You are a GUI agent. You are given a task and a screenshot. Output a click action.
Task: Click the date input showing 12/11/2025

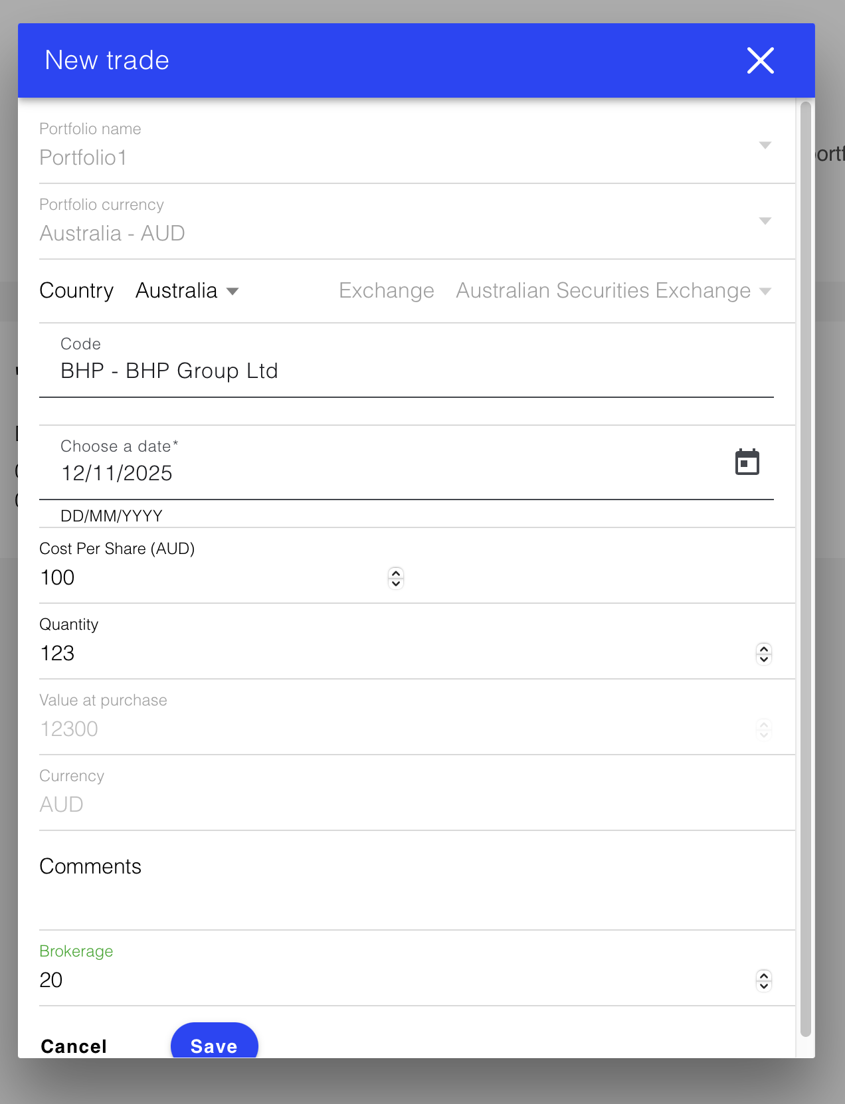pyautogui.click(x=385, y=473)
